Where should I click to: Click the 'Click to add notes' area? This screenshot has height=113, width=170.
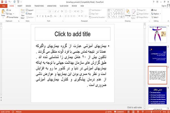coord(134,107)
